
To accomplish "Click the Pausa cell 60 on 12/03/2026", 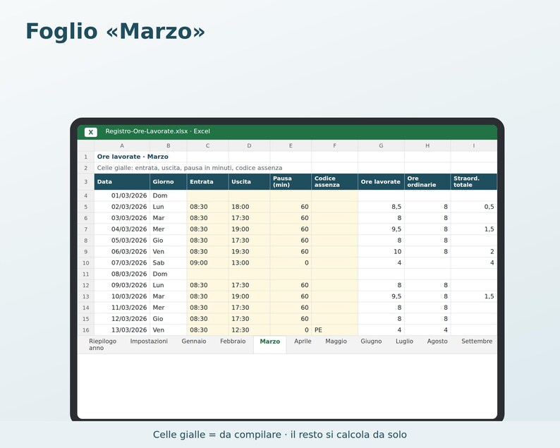I will pyautogui.click(x=291, y=319).
